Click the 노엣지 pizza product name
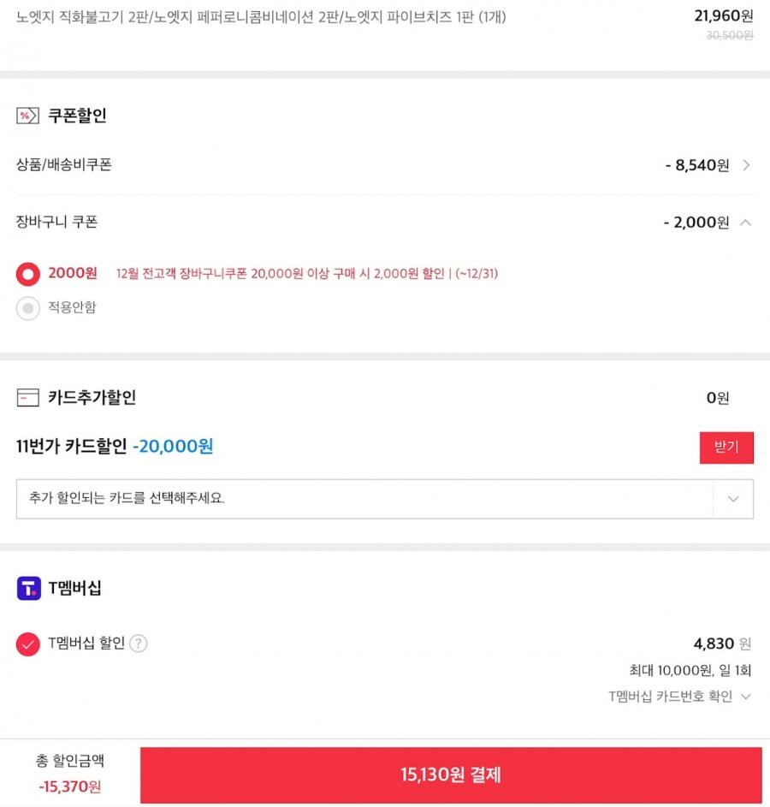The image size is (770, 807). point(261,17)
